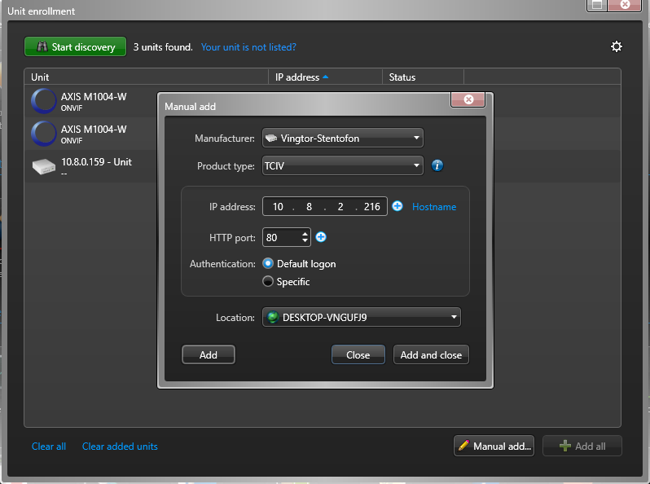650x484 pixels.
Task: Start discovery of units
Action: pyautogui.click(x=75, y=47)
